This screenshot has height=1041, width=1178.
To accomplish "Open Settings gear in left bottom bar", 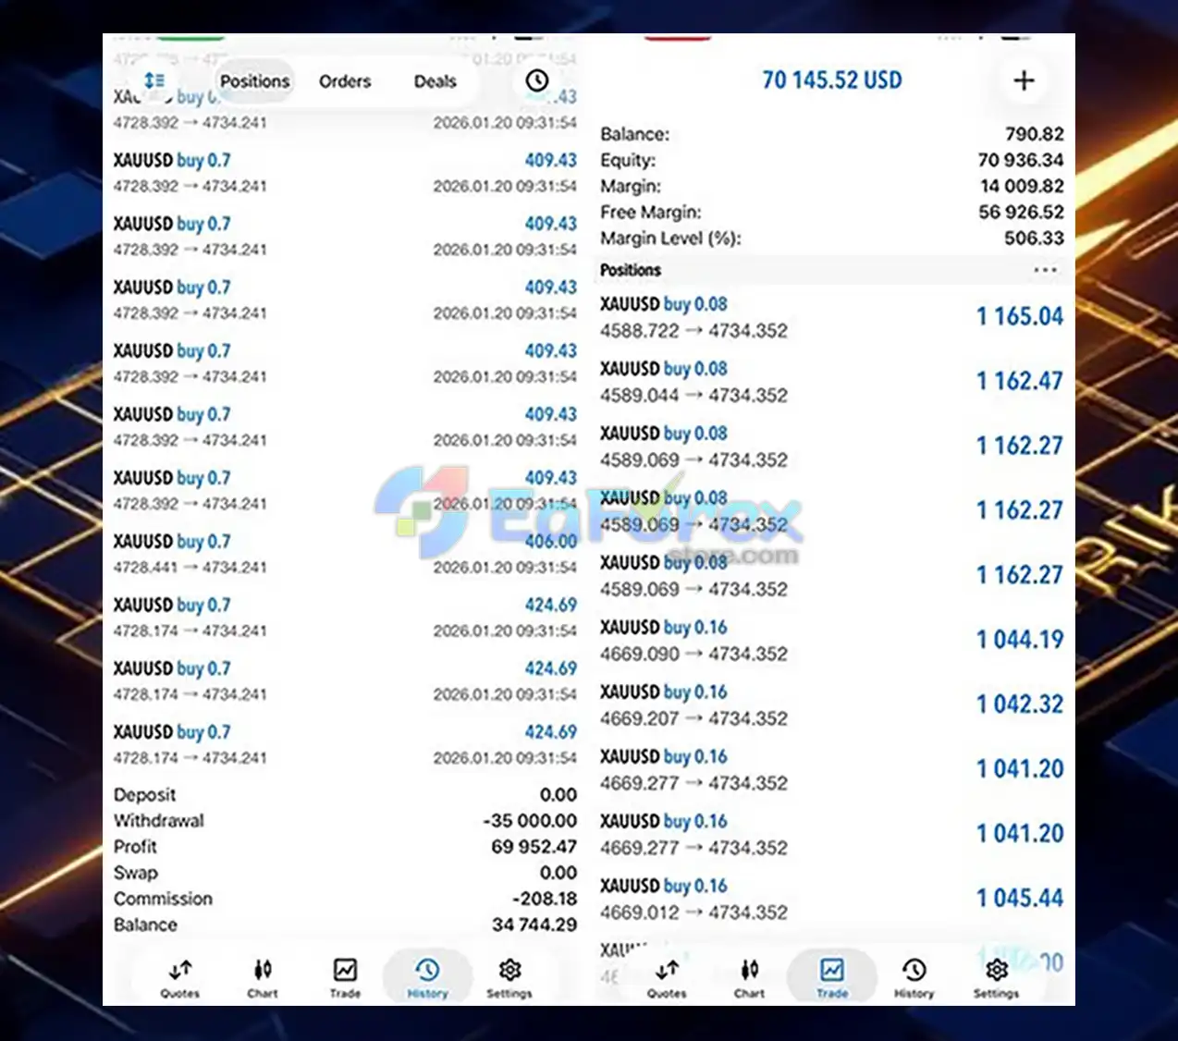I will pyautogui.click(x=509, y=978).
